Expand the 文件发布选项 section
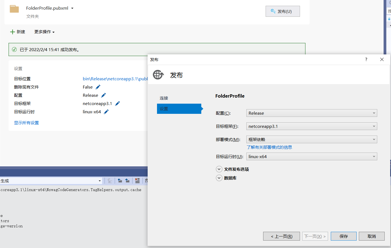Screen dimensions: 391x248 [x=219, y=169]
